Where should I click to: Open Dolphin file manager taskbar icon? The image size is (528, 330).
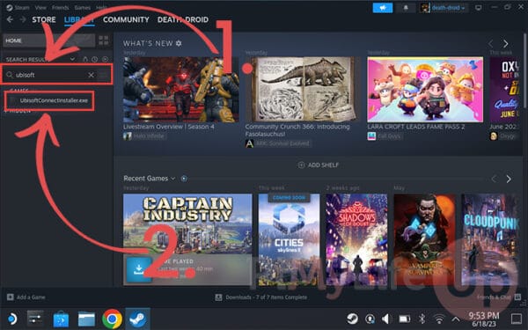(86, 319)
